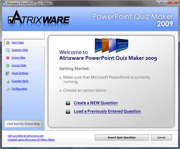Click the Visual Settings icon
Screen dimensions: 180x149
click(8, 73)
